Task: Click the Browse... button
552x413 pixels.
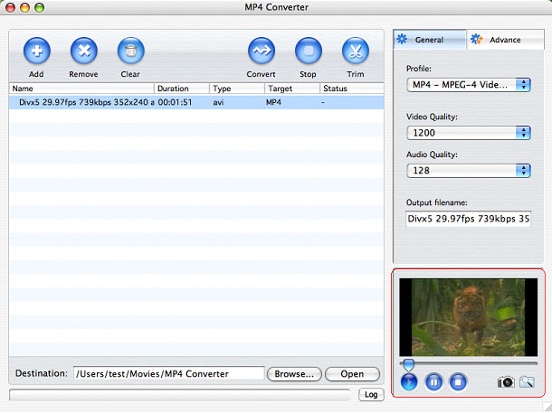Action: pyautogui.click(x=293, y=373)
